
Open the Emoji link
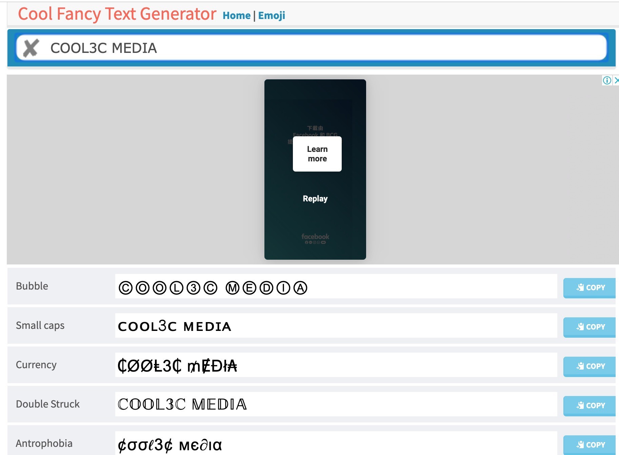[x=272, y=15]
